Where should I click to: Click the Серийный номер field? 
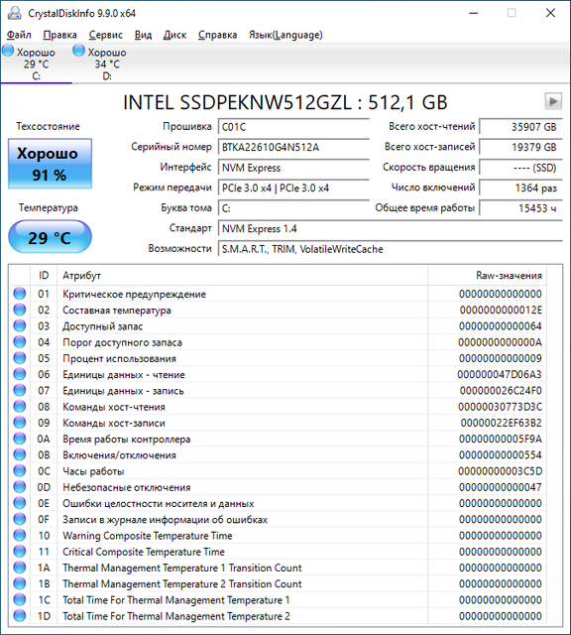click(x=293, y=147)
